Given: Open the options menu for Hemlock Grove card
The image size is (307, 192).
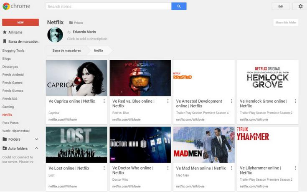Looking at the screenshot, I should [295, 101].
